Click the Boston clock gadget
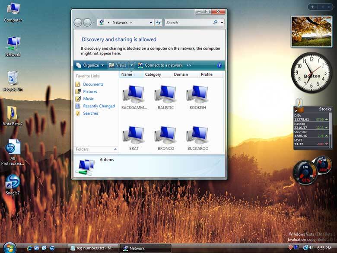Image resolution: width=337 pixels, height=253 pixels. click(x=311, y=73)
